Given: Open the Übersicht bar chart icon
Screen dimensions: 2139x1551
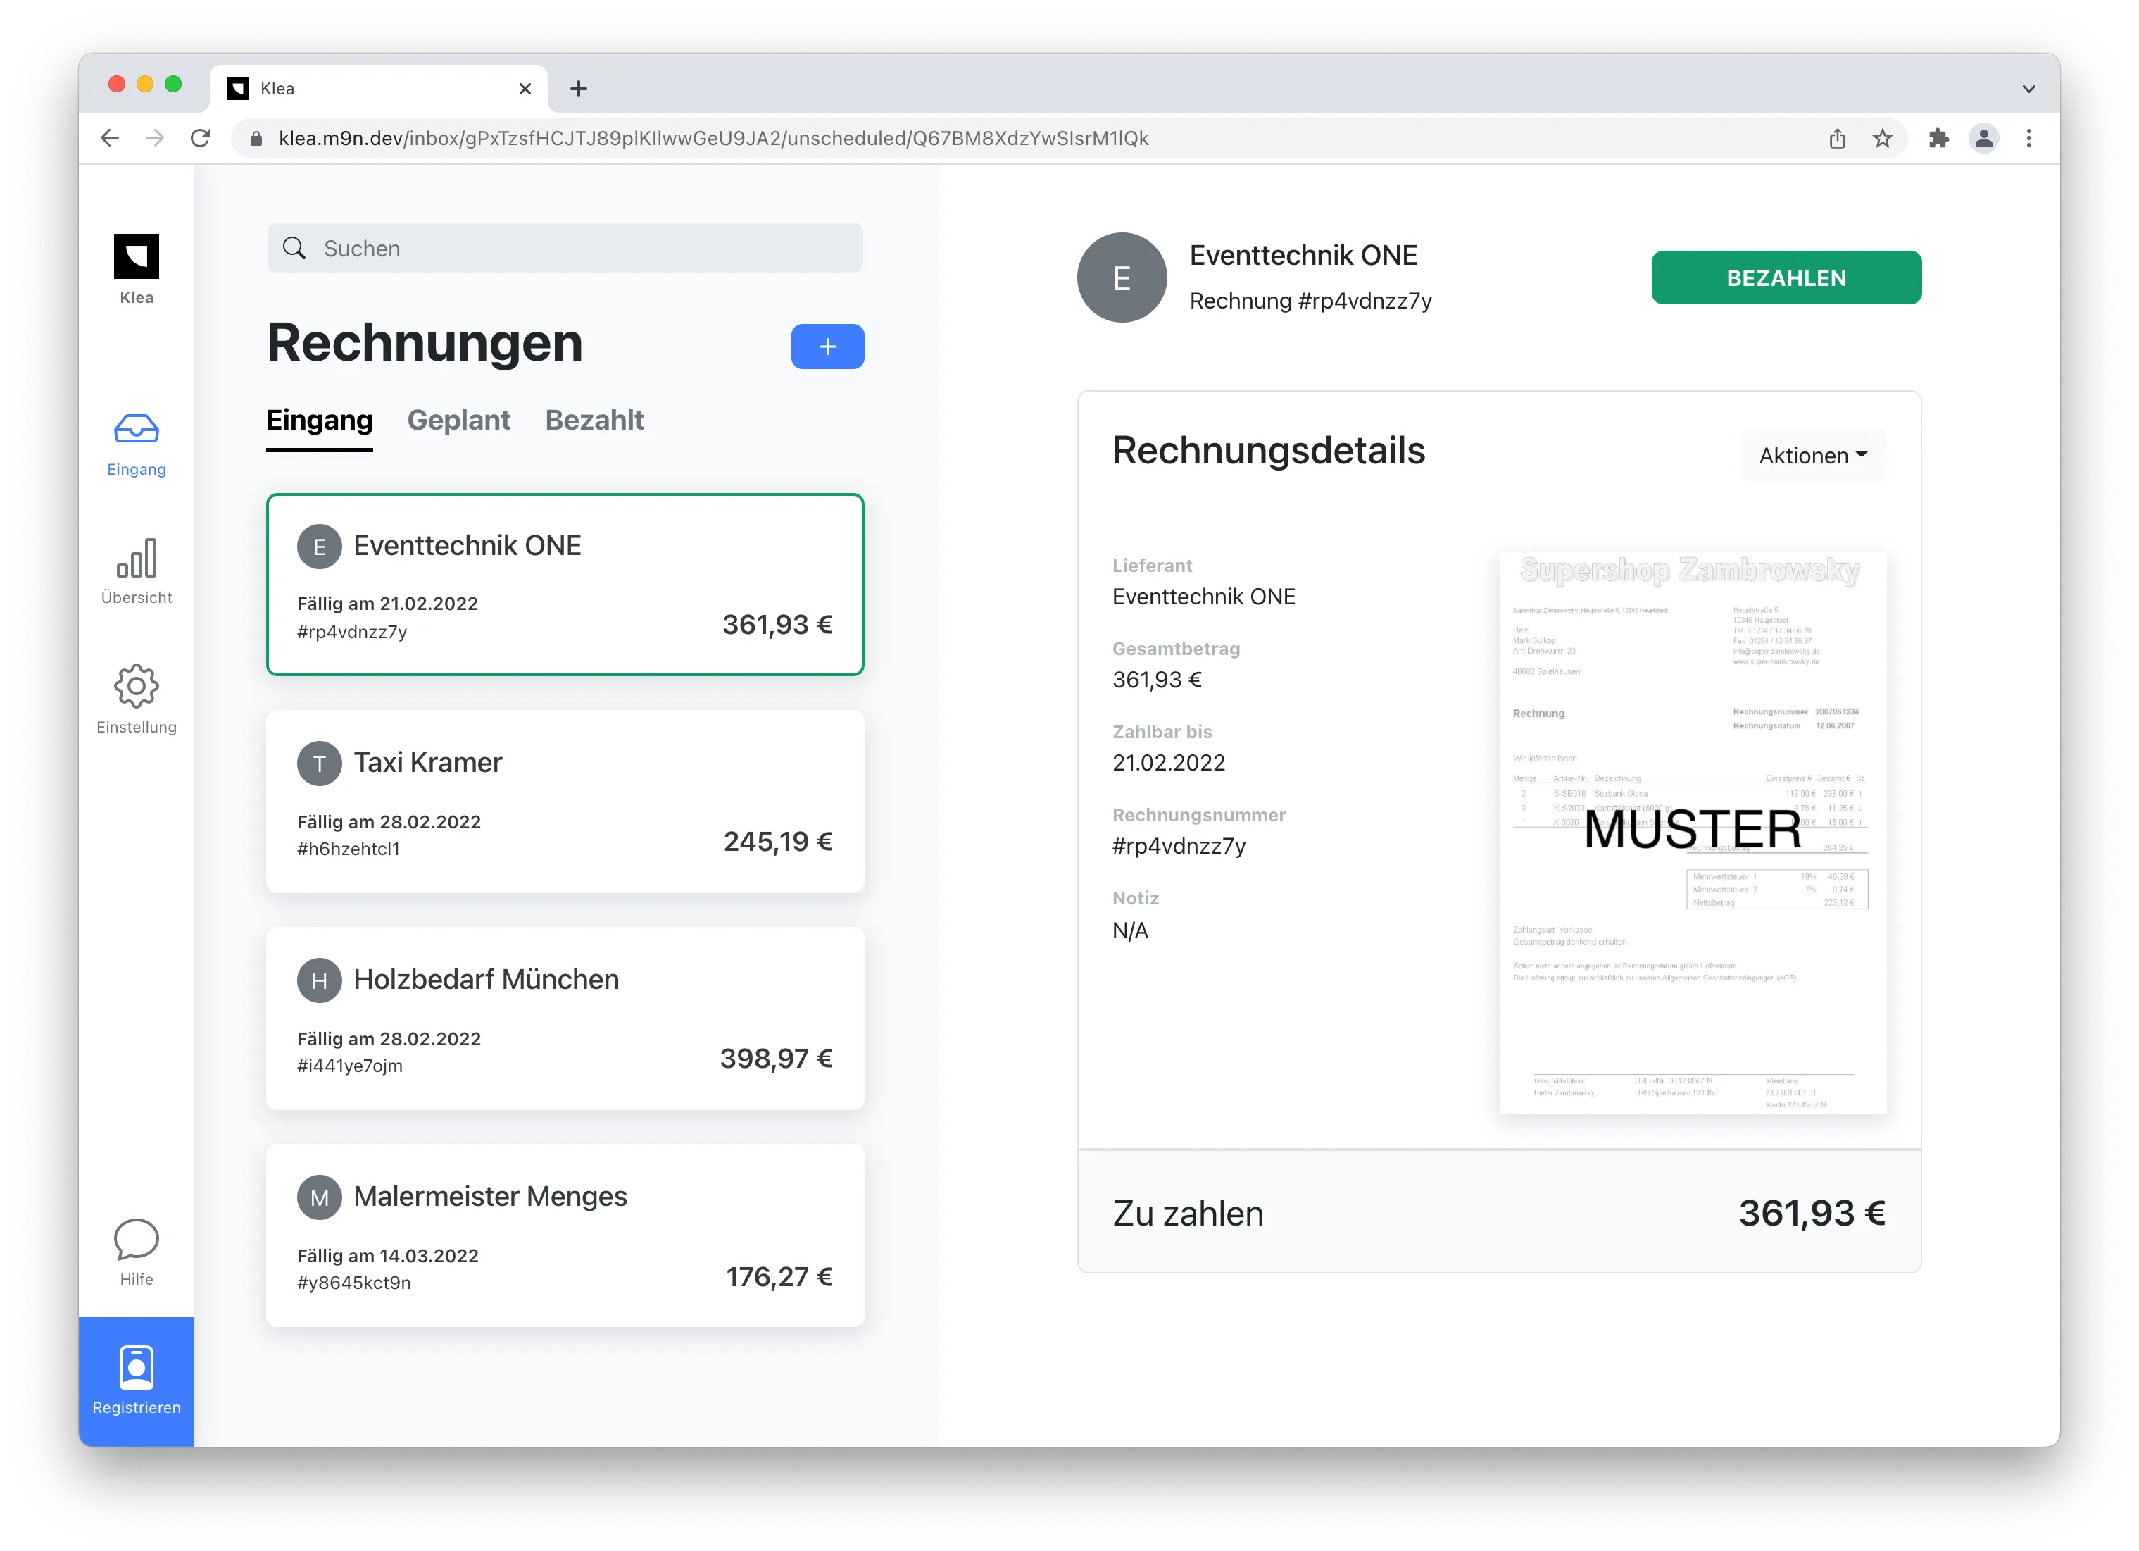Looking at the screenshot, I should coord(136,559).
